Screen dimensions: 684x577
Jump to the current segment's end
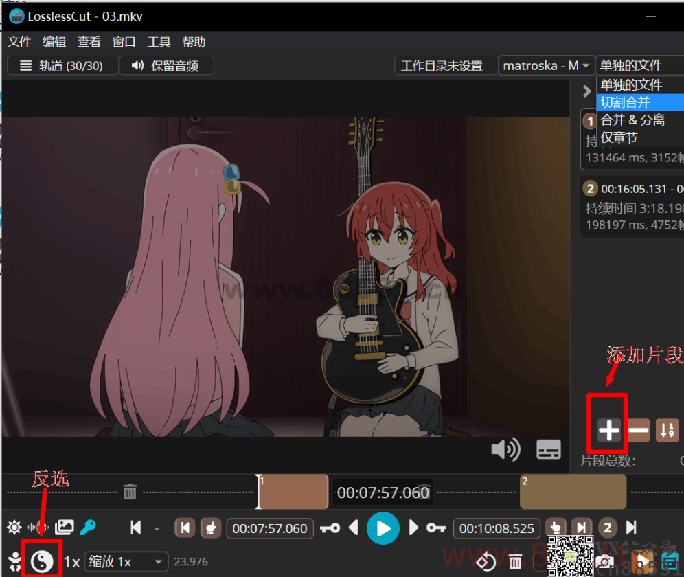582,528
